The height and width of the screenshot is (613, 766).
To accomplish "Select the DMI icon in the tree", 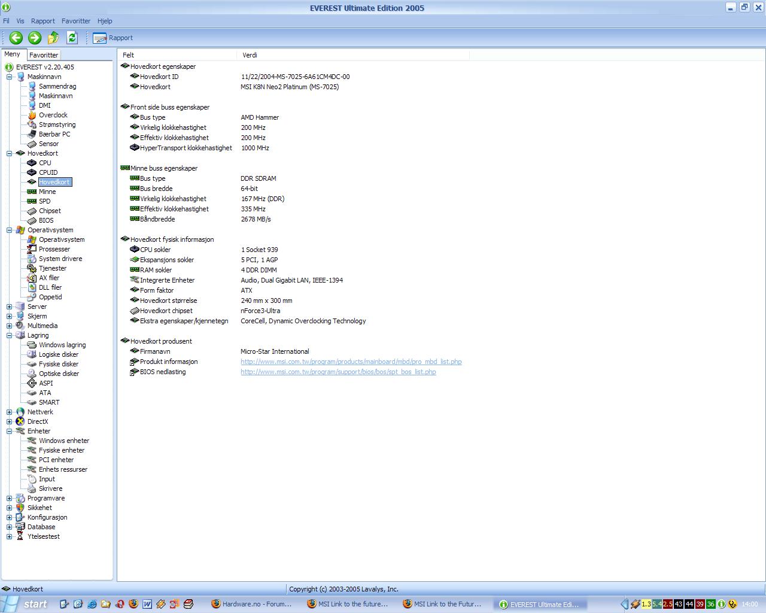I will [32, 105].
